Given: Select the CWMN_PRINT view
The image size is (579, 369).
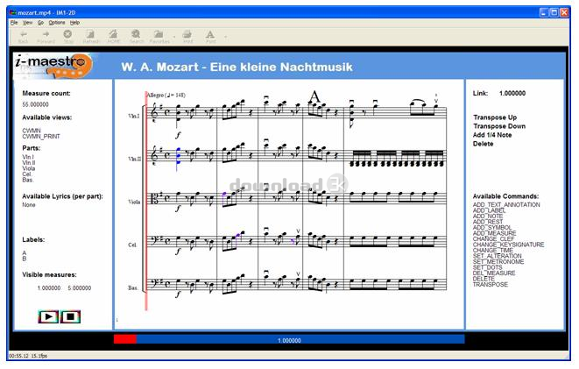Looking at the screenshot, I should point(41,137).
